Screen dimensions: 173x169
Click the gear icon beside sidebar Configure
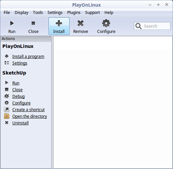coord(7,103)
